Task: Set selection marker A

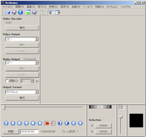Action: coord(46,123)
